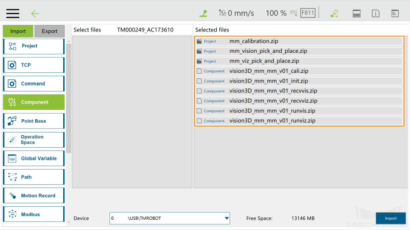Click the F811 error code box
410x230 pixels.
pyautogui.click(x=308, y=13)
